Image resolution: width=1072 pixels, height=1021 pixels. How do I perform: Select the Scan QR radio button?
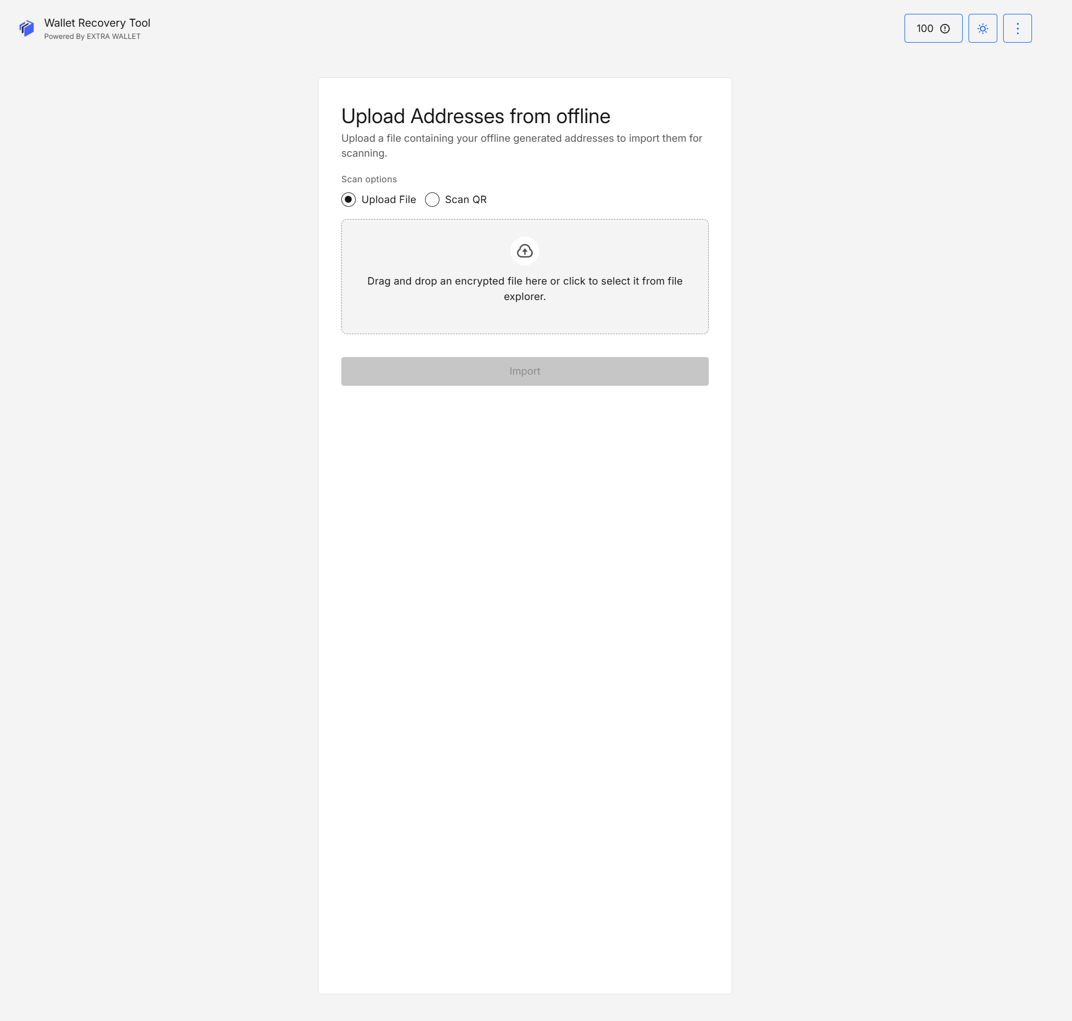pos(432,199)
